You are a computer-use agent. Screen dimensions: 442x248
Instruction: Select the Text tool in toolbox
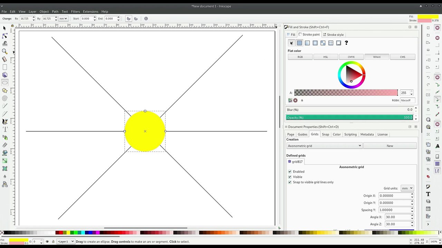coord(5,130)
